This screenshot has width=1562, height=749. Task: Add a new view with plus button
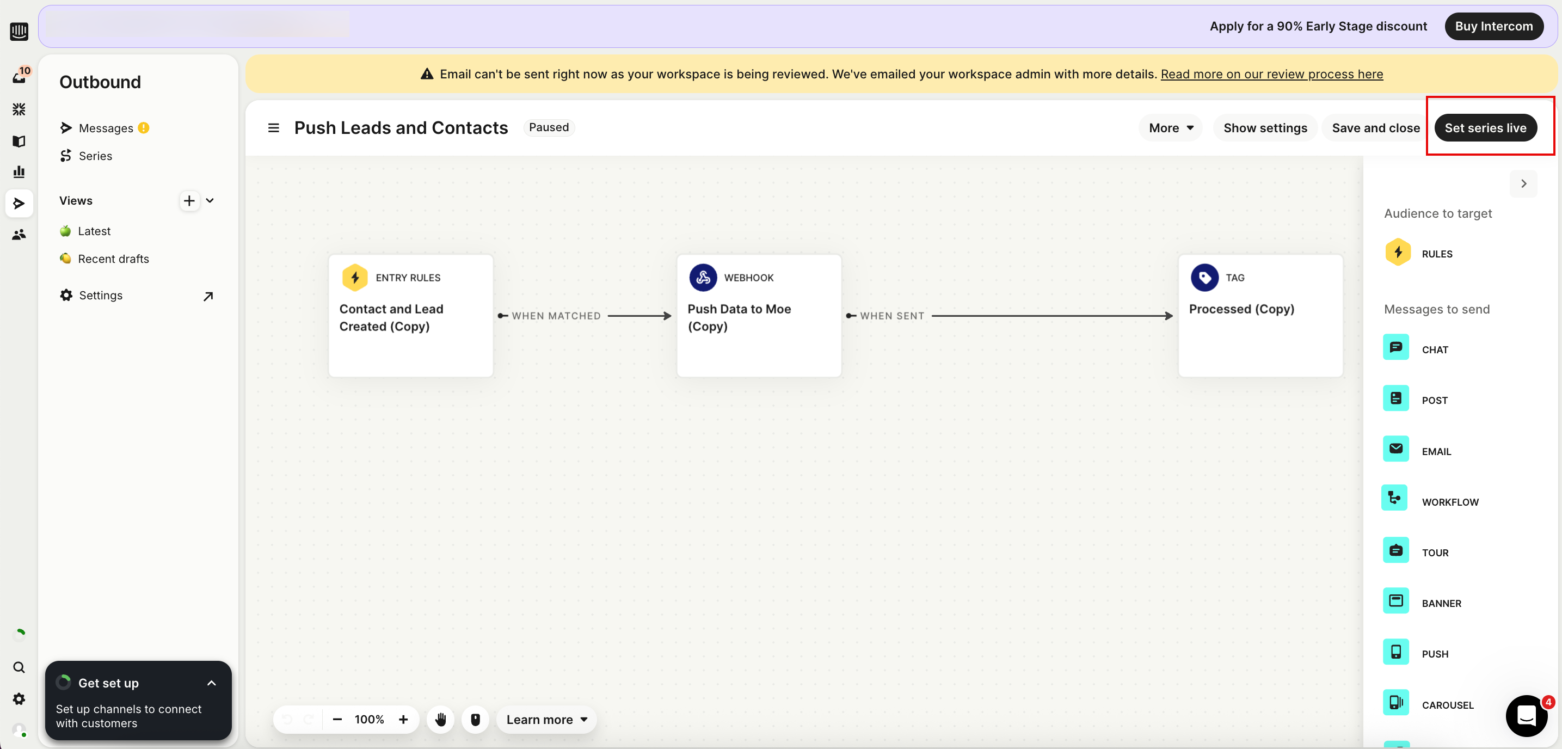click(189, 201)
